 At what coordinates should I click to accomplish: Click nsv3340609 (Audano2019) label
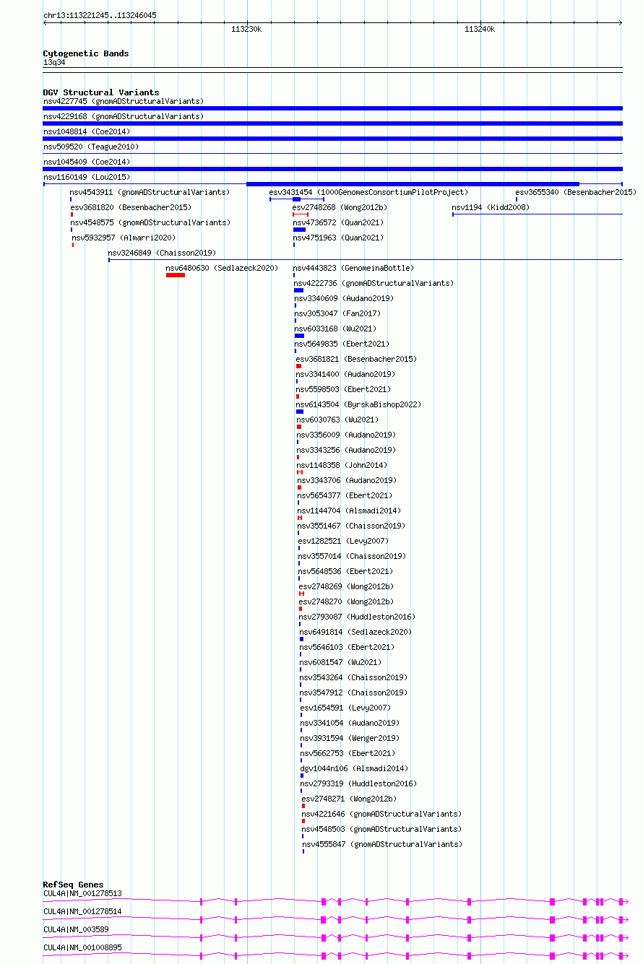(x=344, y=298)
